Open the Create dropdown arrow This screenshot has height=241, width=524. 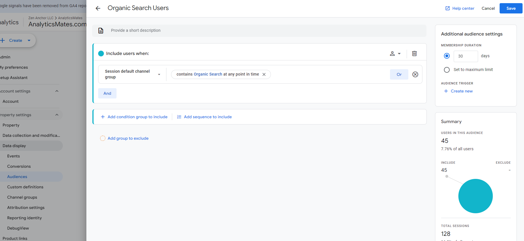[29, 40]
